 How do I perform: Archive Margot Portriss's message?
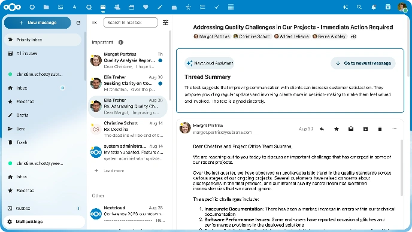tap(365, 129)
